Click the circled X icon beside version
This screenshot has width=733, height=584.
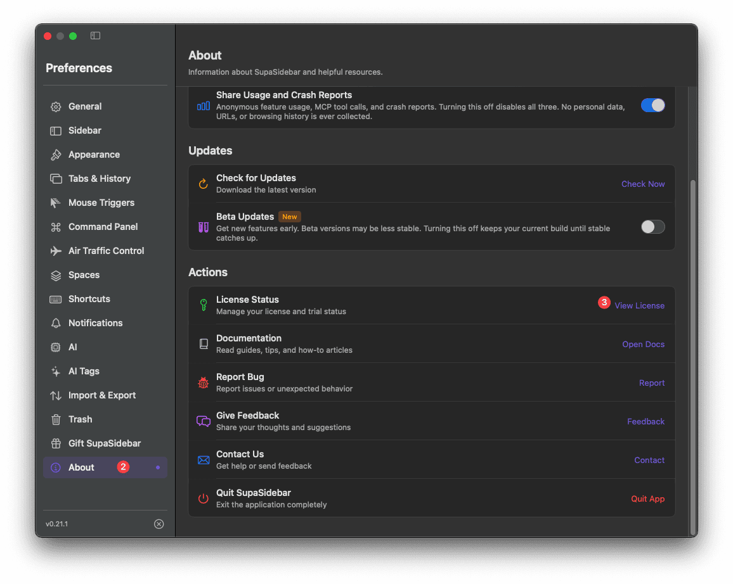pos(159,524)
